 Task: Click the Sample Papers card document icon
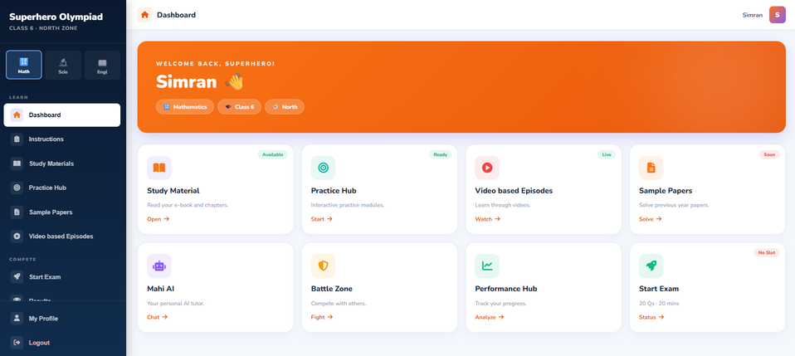pyautogui.click(x=651, y=168)
